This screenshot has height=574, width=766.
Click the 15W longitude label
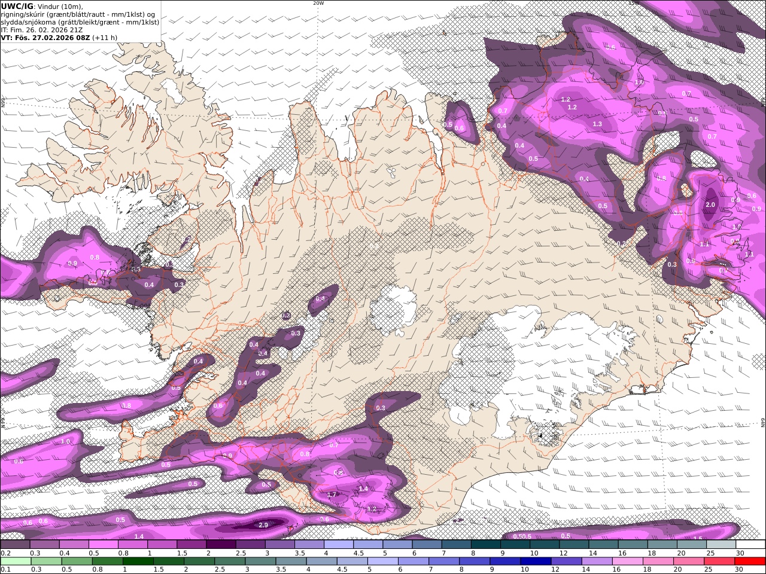click(x=634, y=3)
